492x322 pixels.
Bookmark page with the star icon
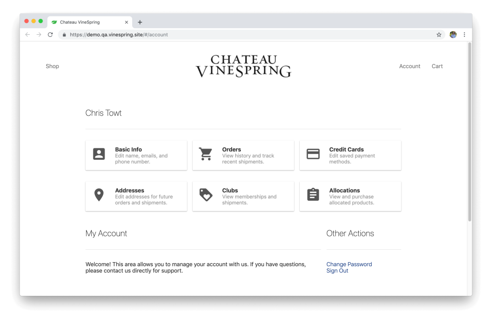pyautogui.click(x=439, y=35)
